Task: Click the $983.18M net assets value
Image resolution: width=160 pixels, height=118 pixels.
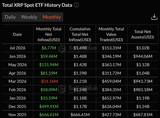Action: [x=143, y=90]
